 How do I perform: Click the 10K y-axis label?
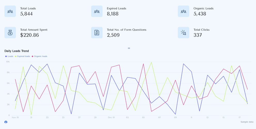click(x=8, y=62)
